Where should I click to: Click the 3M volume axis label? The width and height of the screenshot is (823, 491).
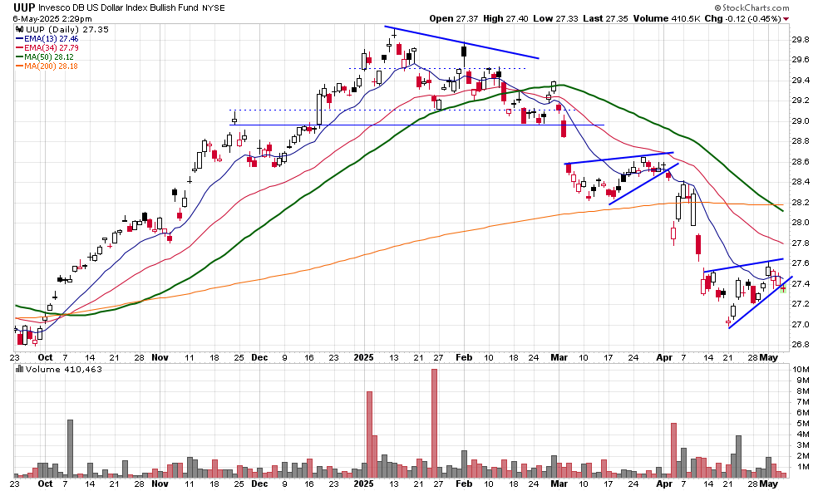802,444
